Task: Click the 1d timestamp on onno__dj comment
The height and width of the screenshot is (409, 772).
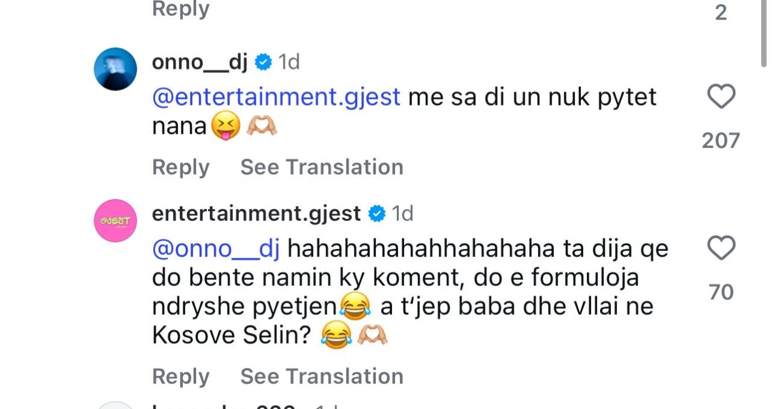Action: (289, 62)
